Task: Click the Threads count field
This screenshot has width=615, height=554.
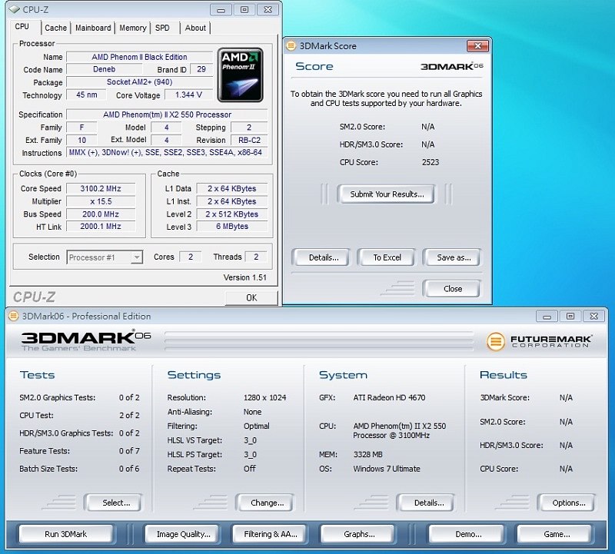Action: point(256,257)
